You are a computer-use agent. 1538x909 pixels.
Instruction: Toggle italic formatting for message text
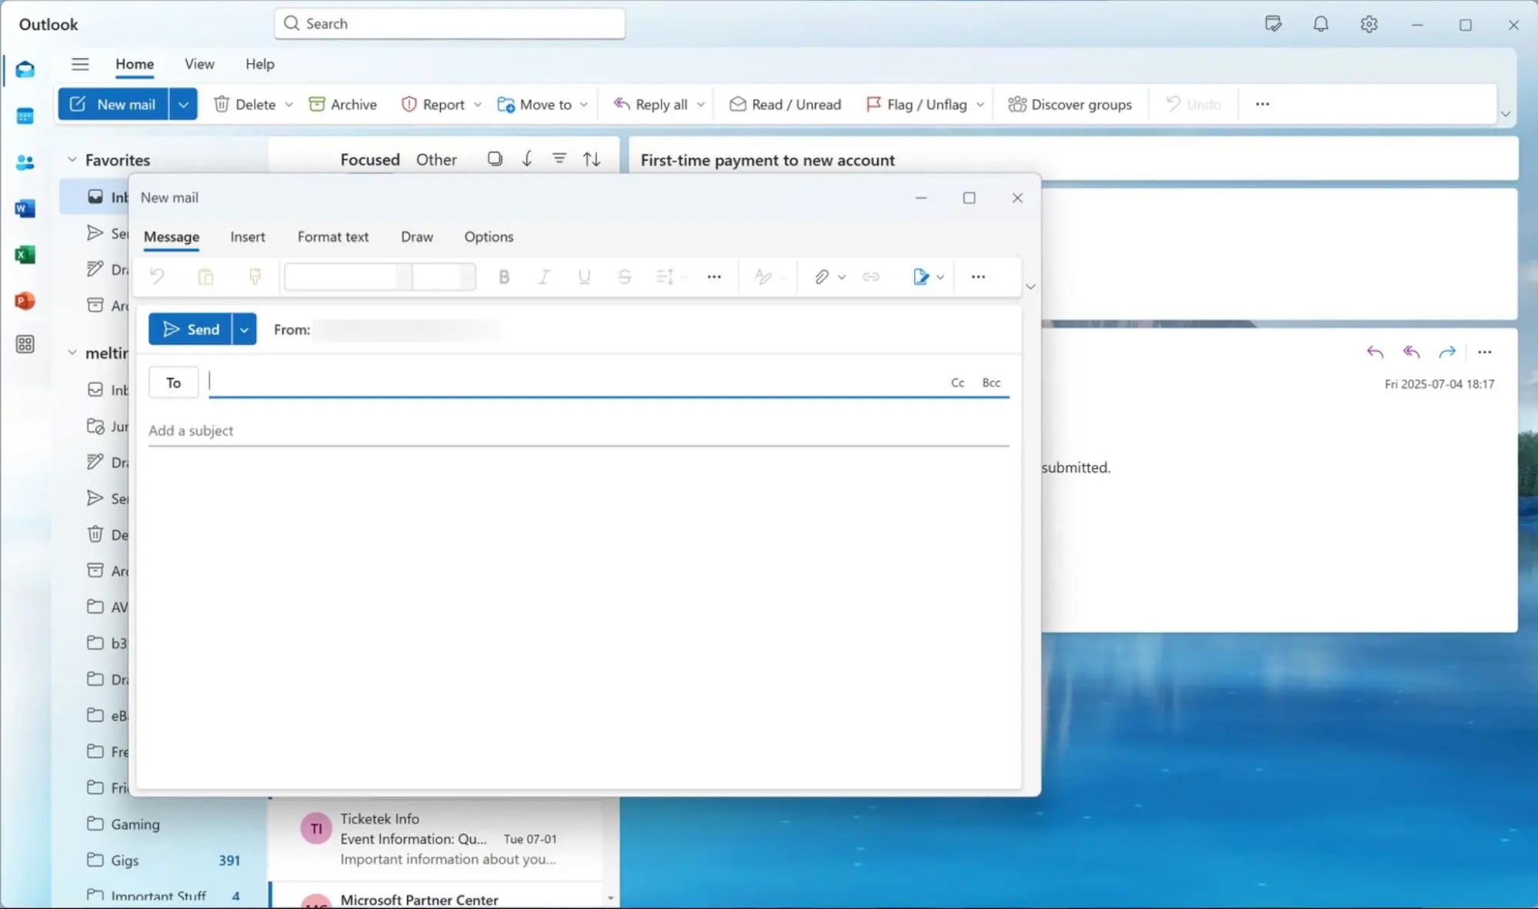coord(544,276)
